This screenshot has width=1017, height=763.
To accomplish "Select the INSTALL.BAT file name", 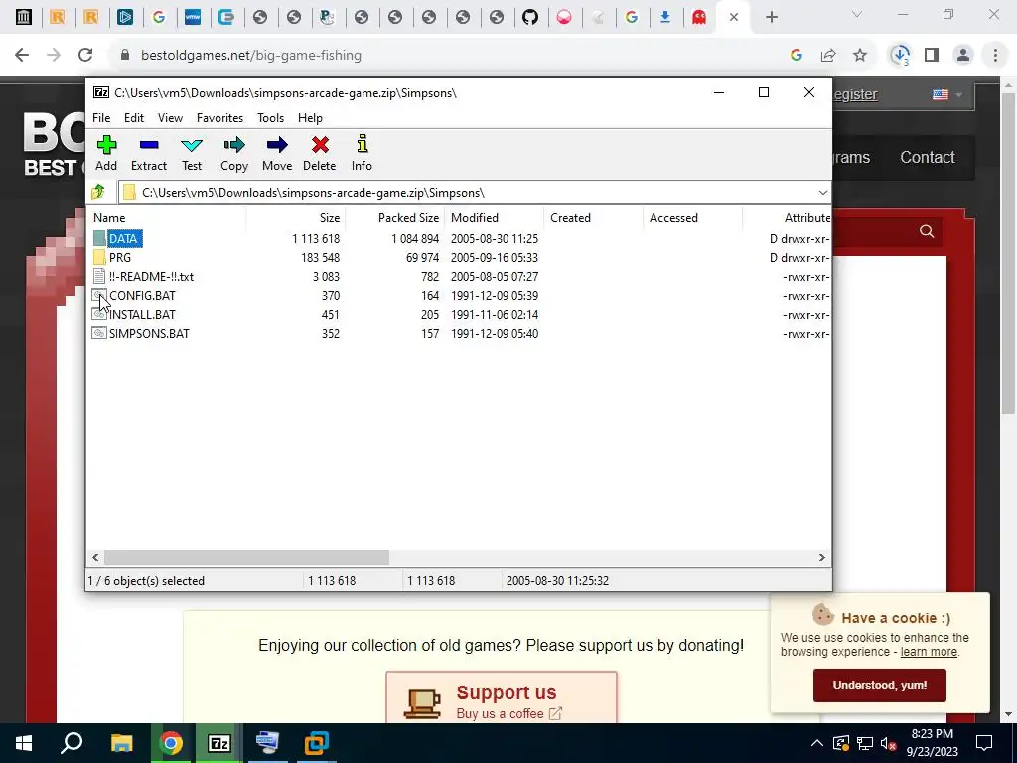I will click(142, 314).
